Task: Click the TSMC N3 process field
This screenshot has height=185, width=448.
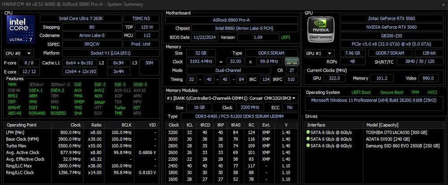Action: (x=141, y=18)
